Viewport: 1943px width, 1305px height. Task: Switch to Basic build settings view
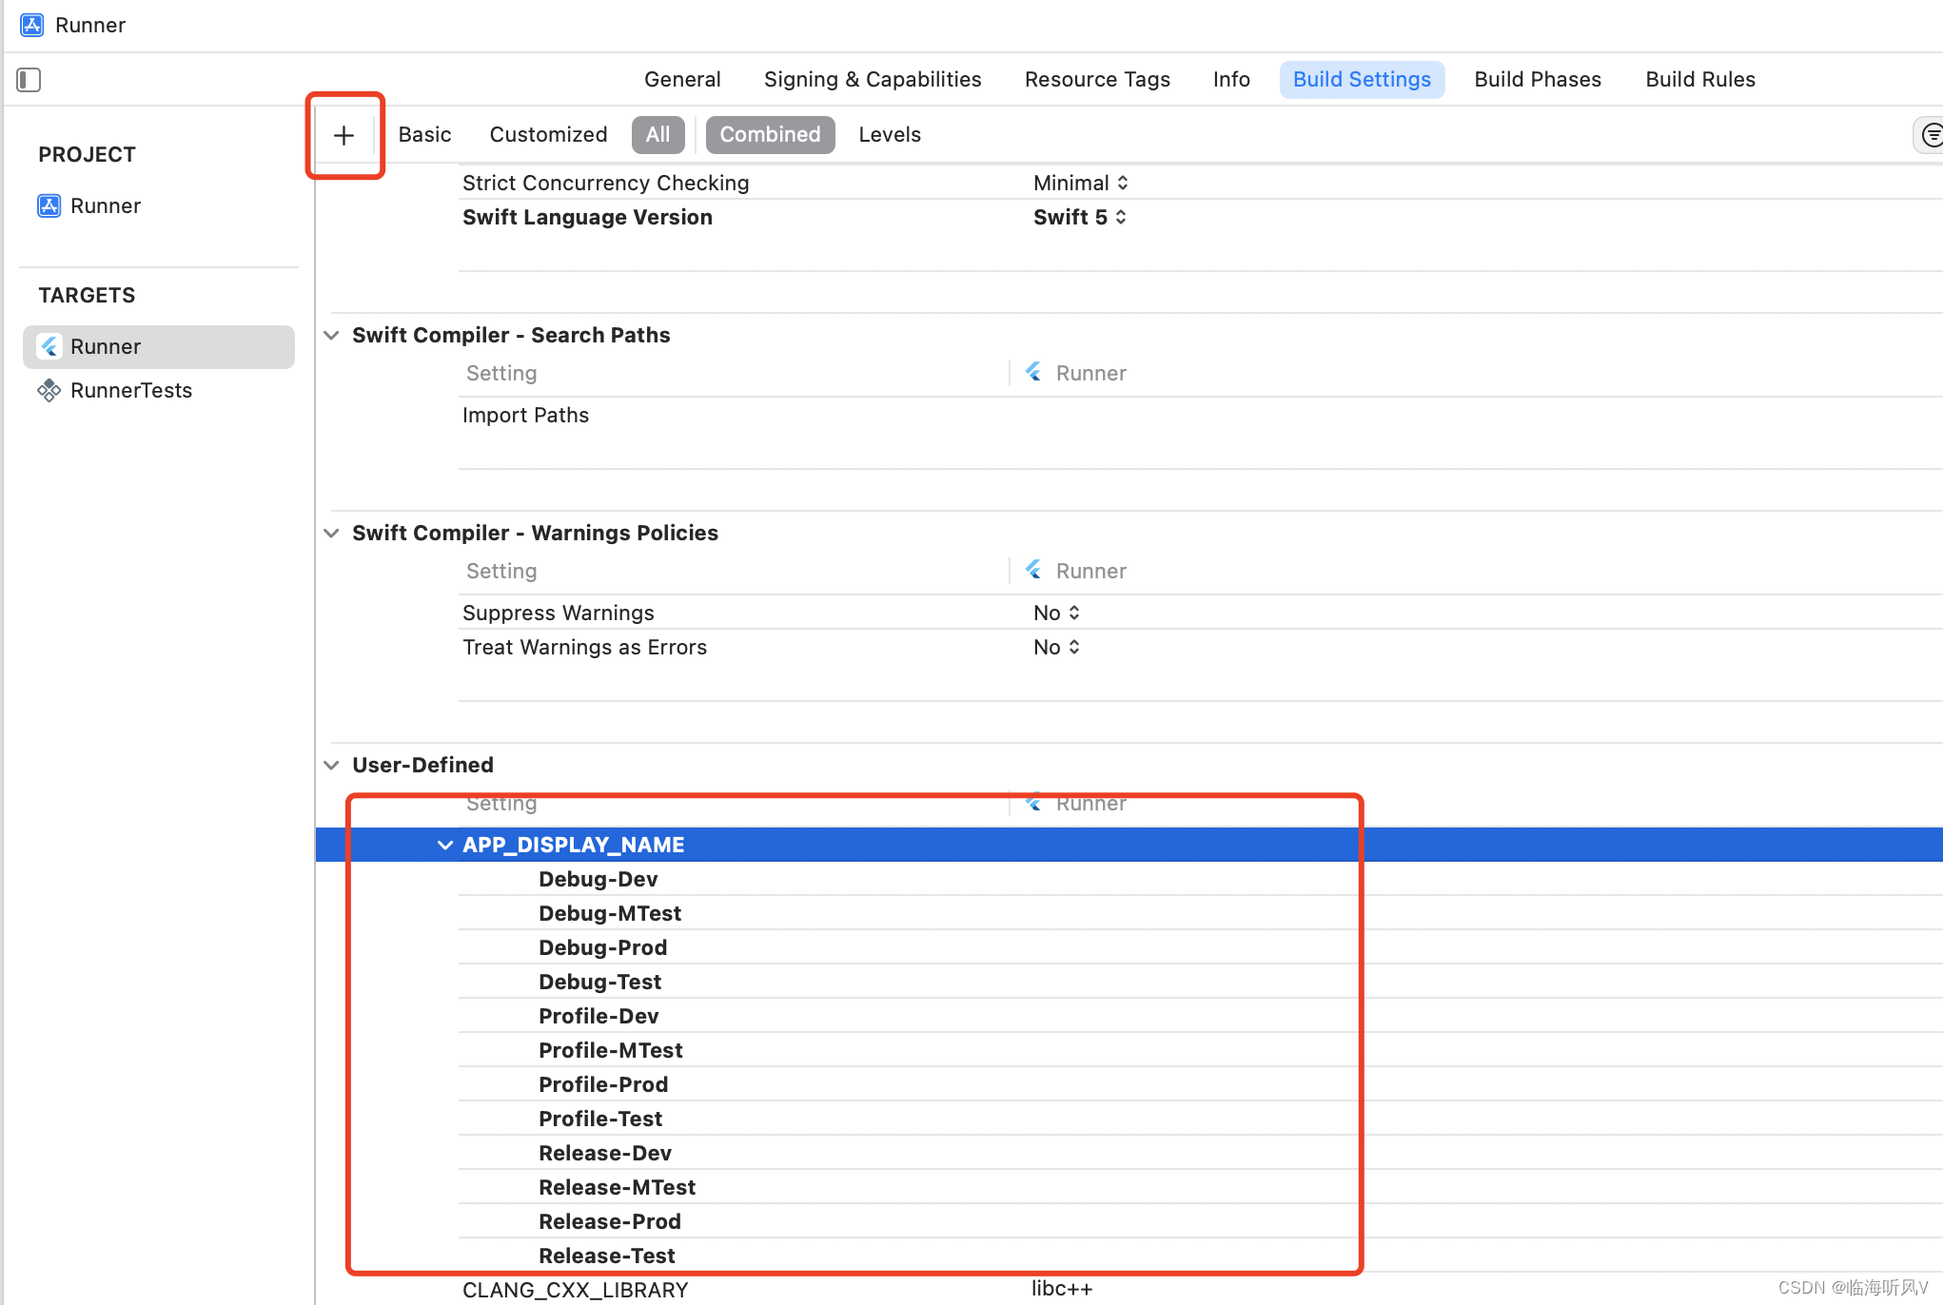coord(423,134)
